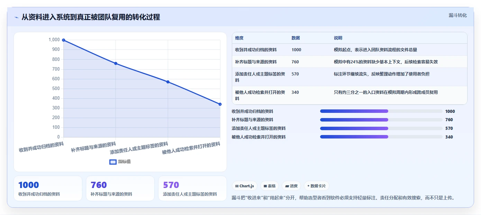Click progress bar for 收到并成功归档的资料
The height and width of the screenshot is (215, 481).
(x=381, y=111)
